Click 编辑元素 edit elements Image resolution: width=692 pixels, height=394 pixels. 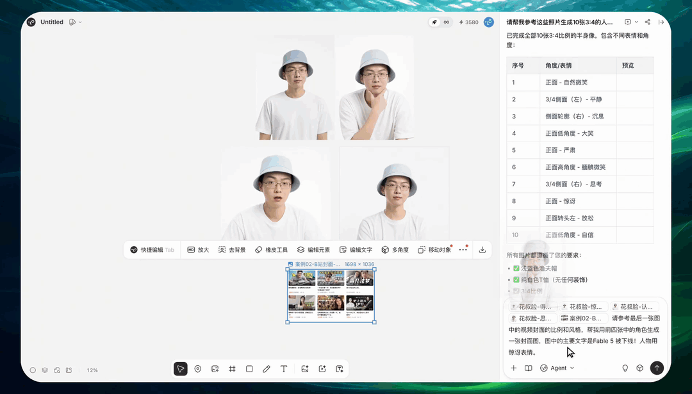point(313,250)
